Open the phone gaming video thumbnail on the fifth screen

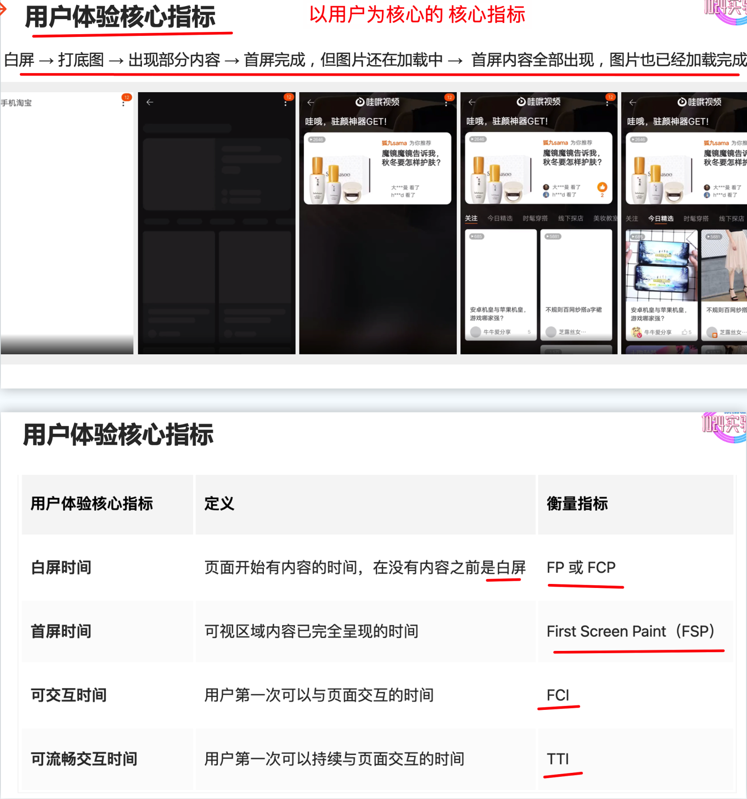pyautogui.click(x=661, y=266)
